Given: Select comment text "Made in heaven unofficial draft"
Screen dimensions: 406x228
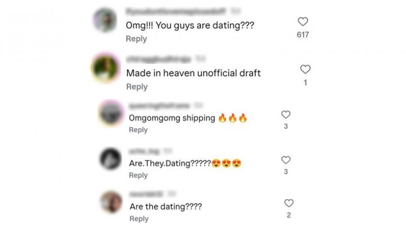Looking at the screenshot, I should (194, 73).
